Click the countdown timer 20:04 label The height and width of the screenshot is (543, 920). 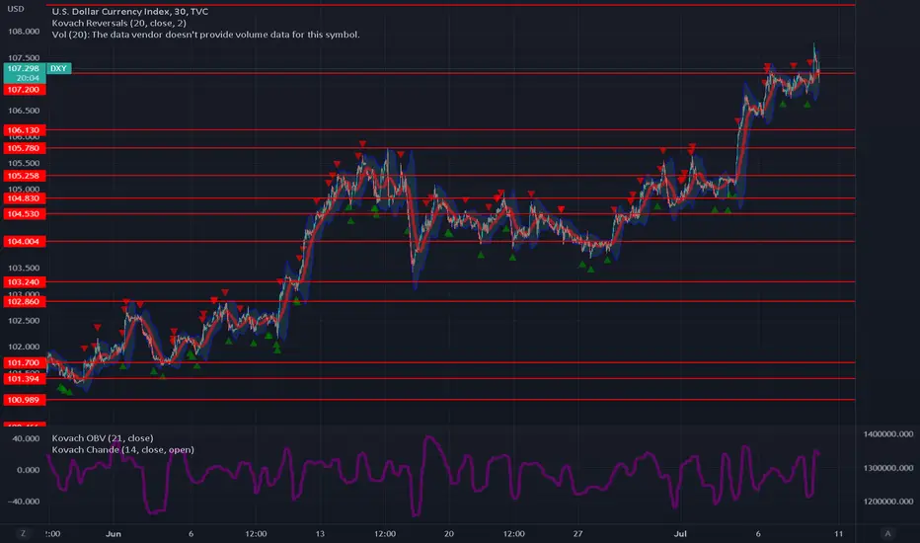click(28, 78)
